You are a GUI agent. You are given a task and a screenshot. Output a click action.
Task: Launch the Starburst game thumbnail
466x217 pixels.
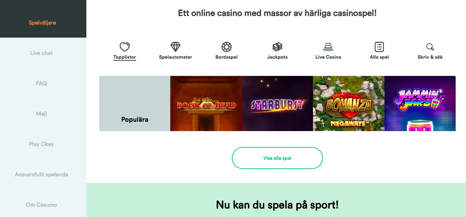277,103
